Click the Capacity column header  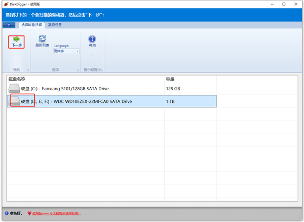pos(170,79)
